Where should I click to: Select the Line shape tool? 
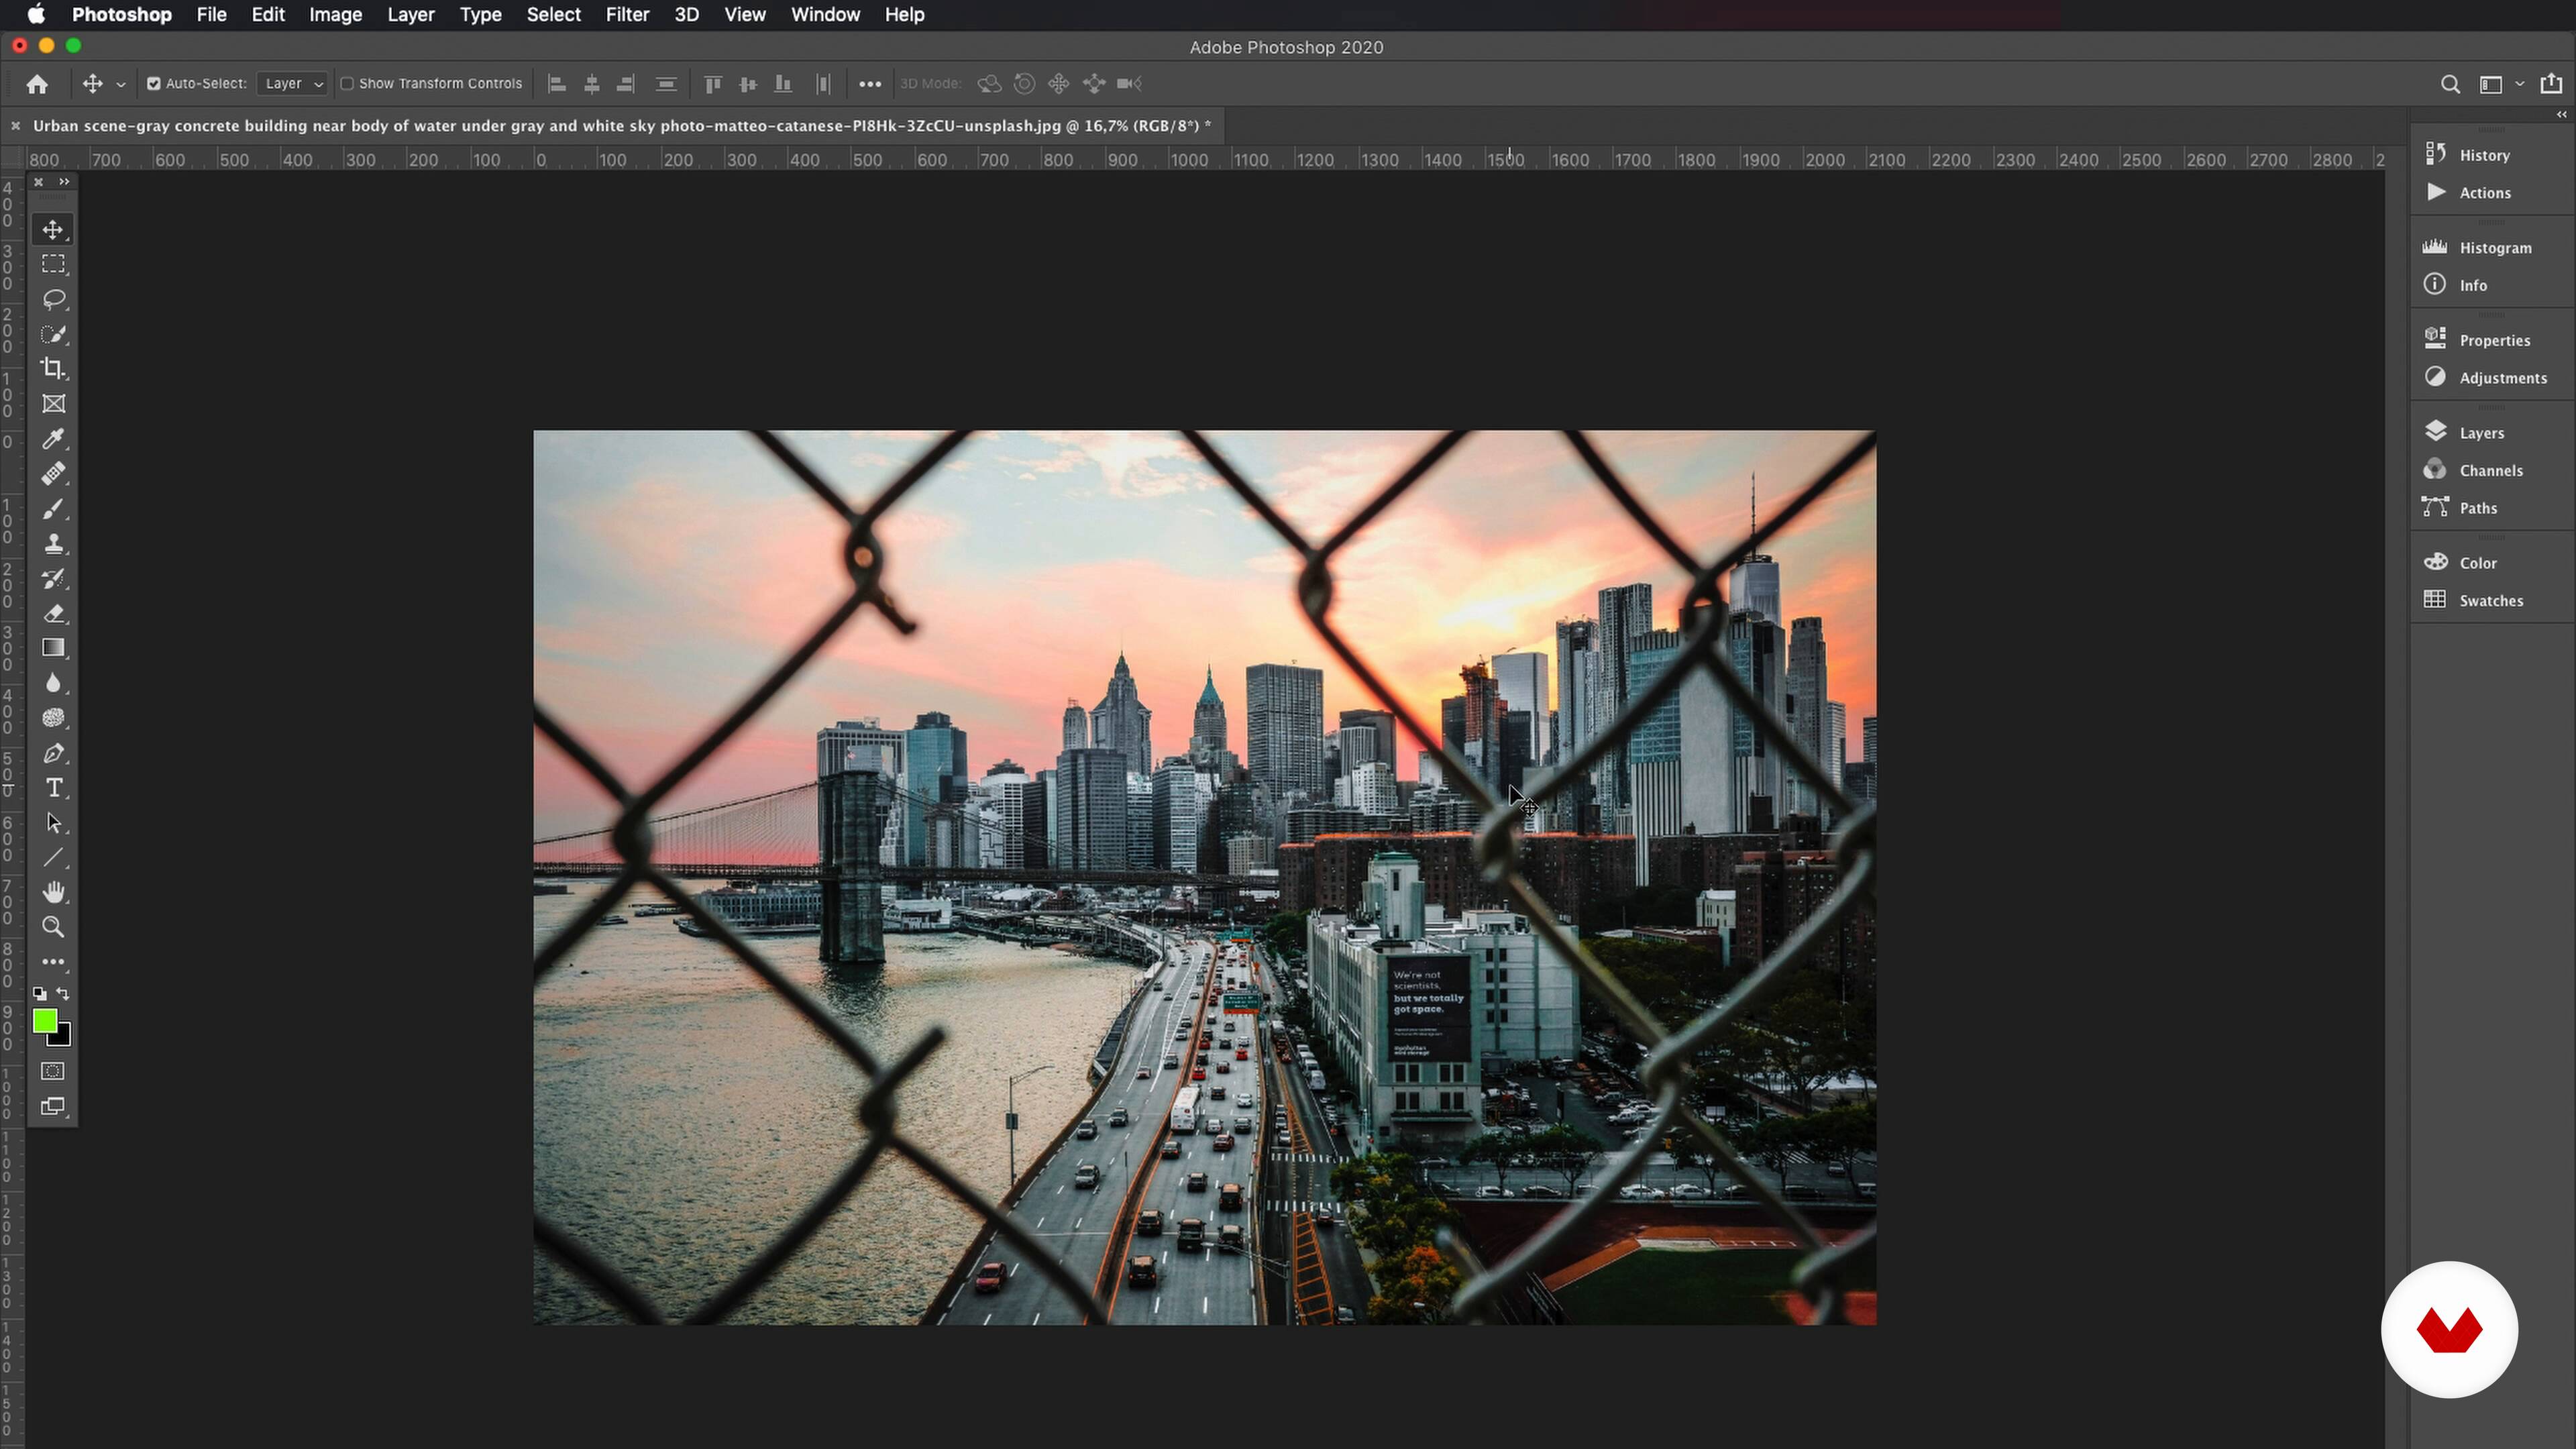click(x=53, y=858)
